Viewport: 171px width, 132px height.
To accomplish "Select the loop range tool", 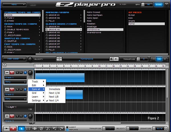I will (28, 129).
